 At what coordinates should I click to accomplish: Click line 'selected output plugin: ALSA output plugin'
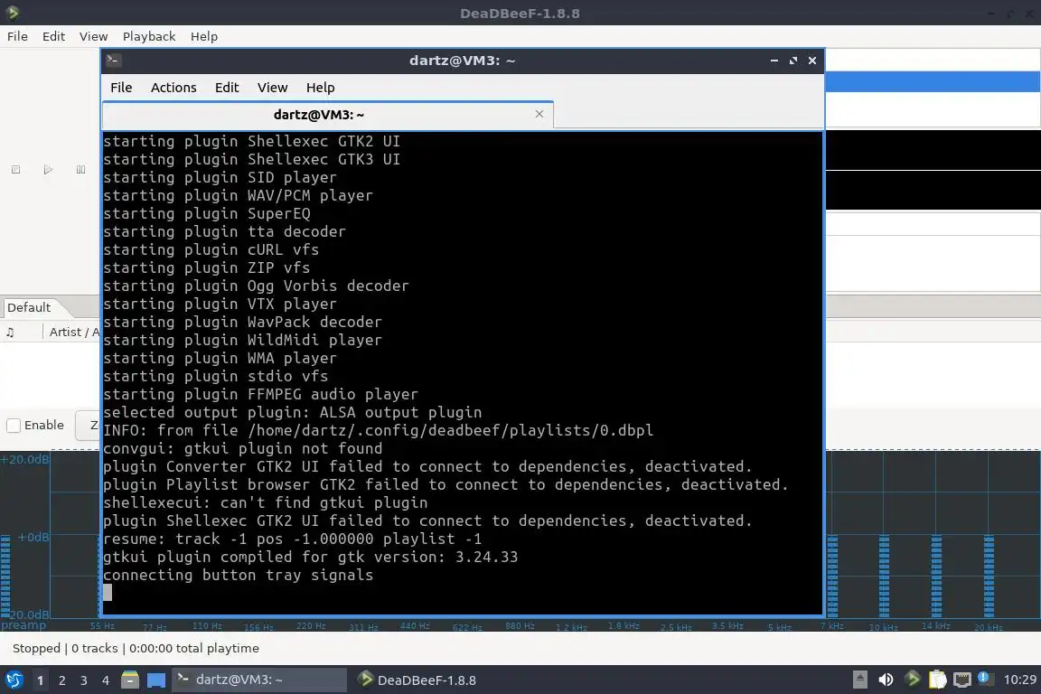(292, 412)
